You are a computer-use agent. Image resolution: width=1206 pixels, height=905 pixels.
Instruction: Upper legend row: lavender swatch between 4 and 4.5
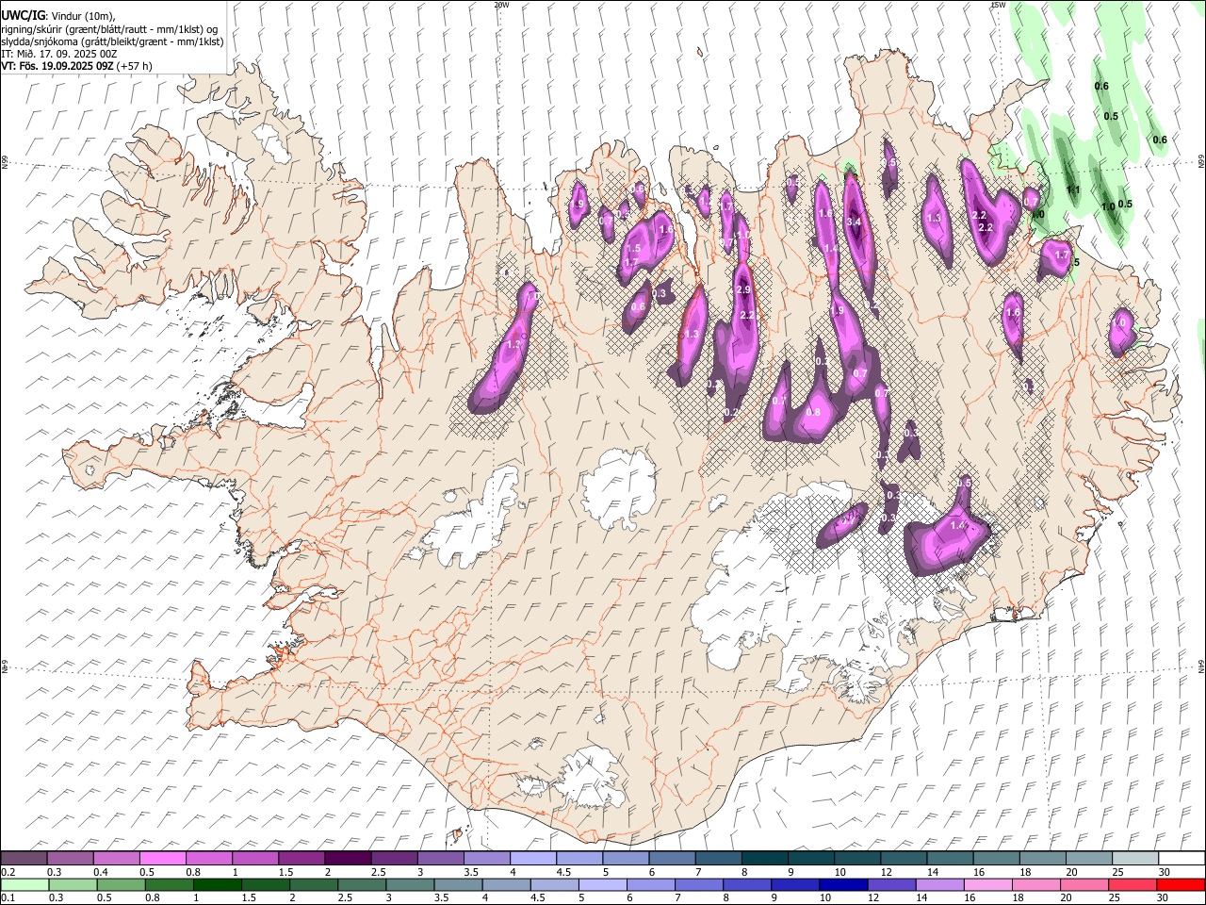532,858
